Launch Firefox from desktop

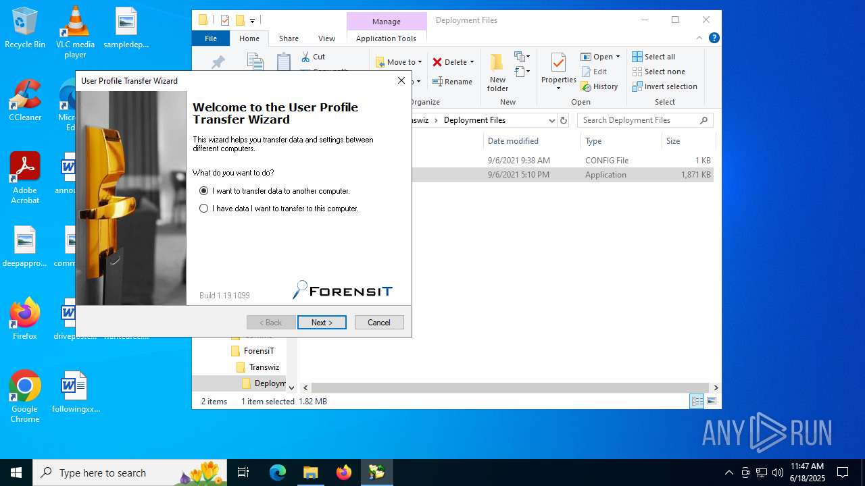point(25,319)
